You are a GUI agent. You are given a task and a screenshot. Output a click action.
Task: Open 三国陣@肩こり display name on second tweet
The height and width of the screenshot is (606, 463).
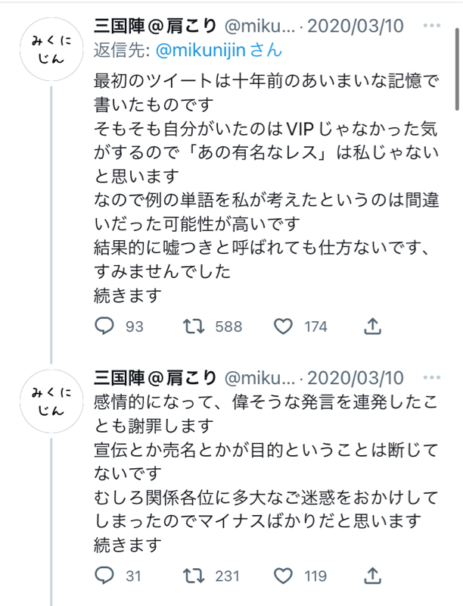coord(154,377)
